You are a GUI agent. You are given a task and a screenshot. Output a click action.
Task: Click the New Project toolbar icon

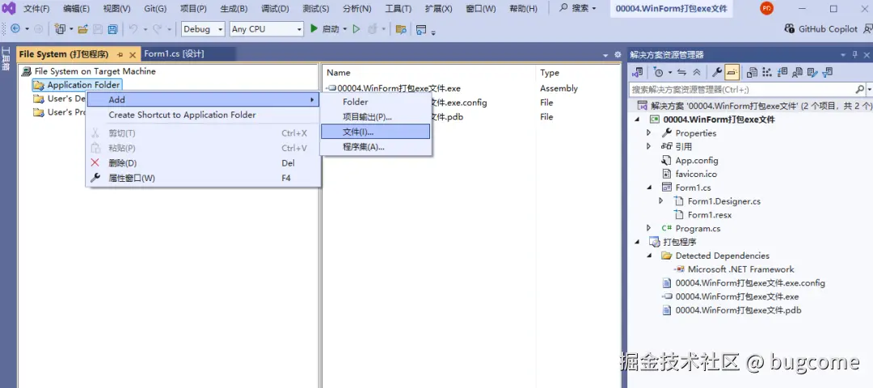point(60,29)
